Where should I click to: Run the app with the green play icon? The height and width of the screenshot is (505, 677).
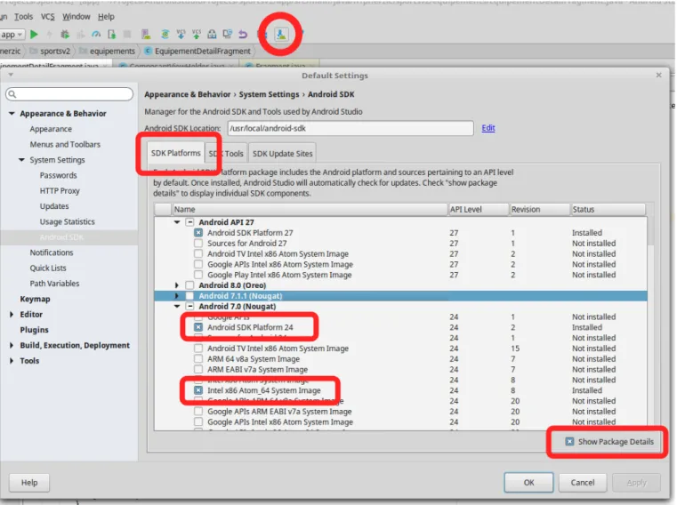34,34
